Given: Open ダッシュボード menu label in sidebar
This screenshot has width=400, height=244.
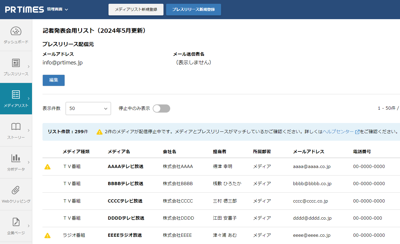Looking at the screenshot, I should pyautogui.click(x=16, y=42).
